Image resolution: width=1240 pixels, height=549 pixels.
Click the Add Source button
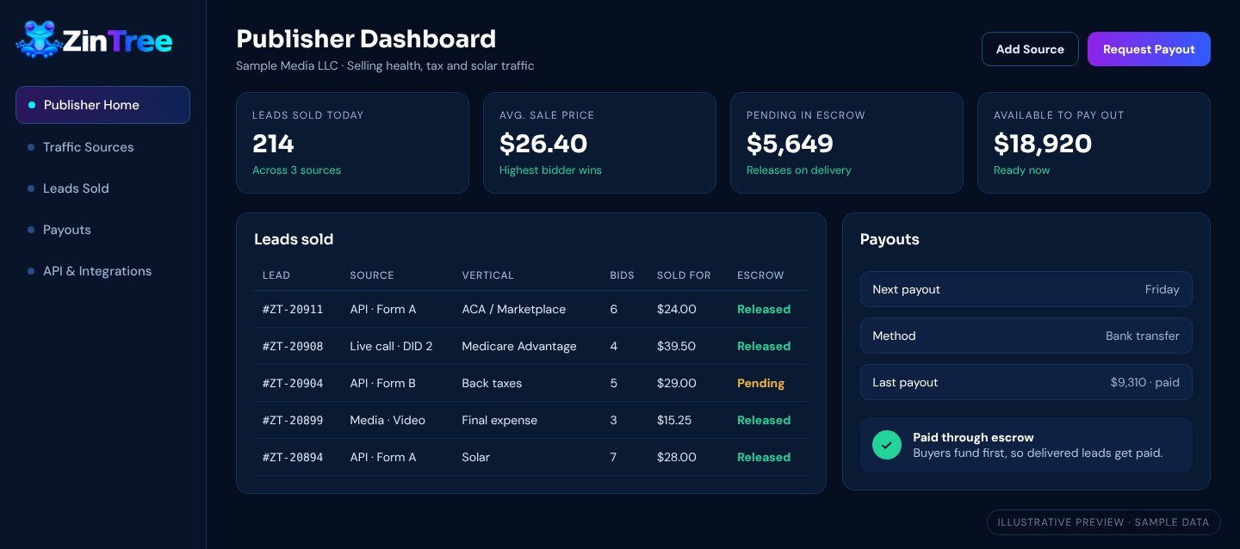click(x=1030, y=49)
